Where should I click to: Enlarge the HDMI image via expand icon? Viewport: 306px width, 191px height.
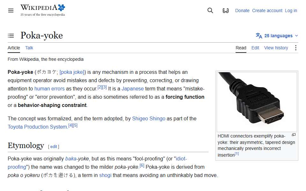(x=294, y=135)
